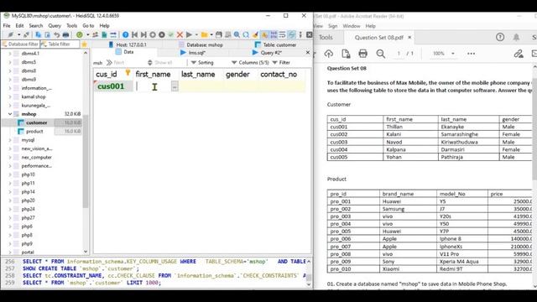Click the Acrobat zoom-out magnifier icon

pos(380,54)
